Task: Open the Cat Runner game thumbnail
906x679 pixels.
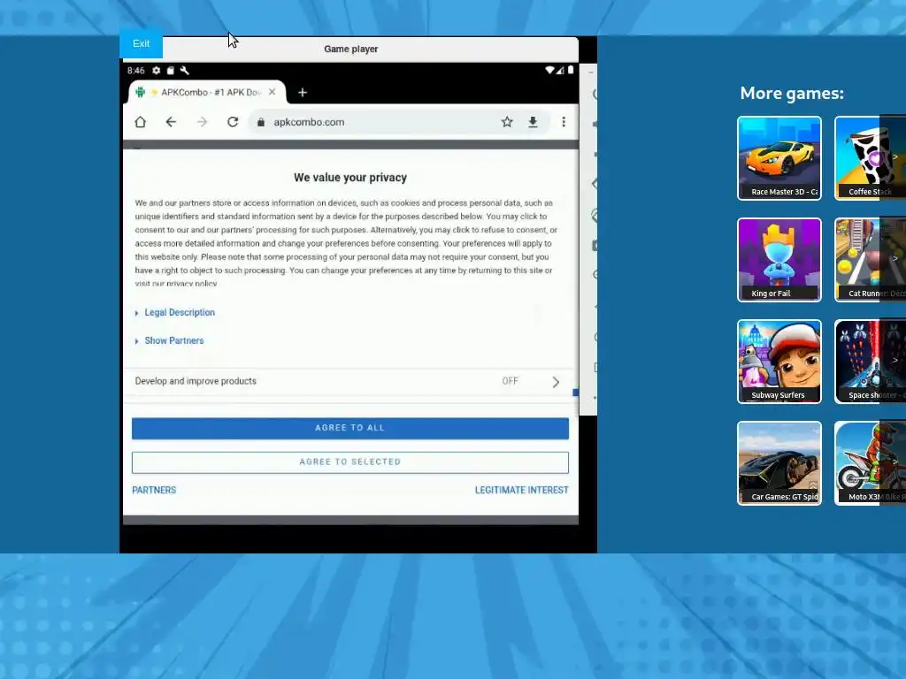Action: click(x=871, y=260)
